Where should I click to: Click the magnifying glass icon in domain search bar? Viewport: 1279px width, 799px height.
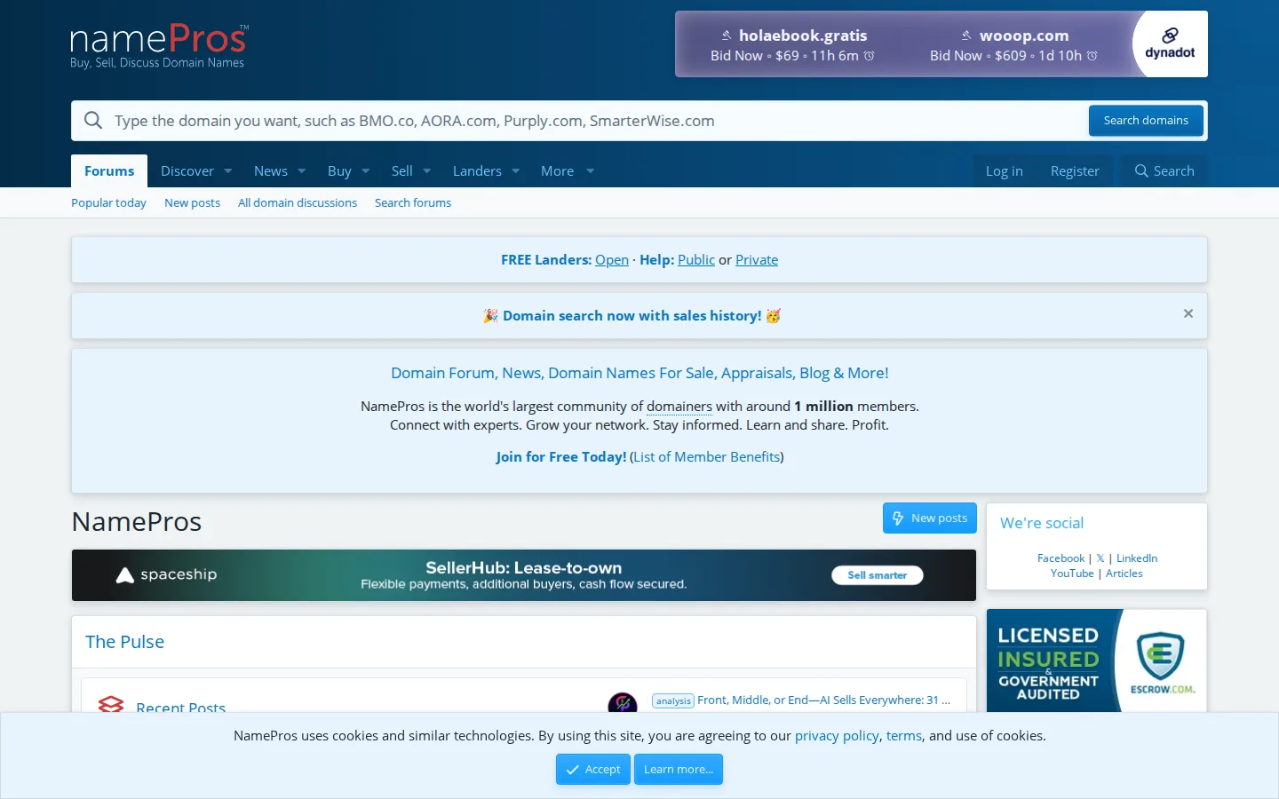click(93, 121)
